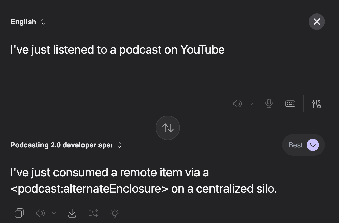Show the on-screen keyboard
339x223 pixels.
point(290,104)
